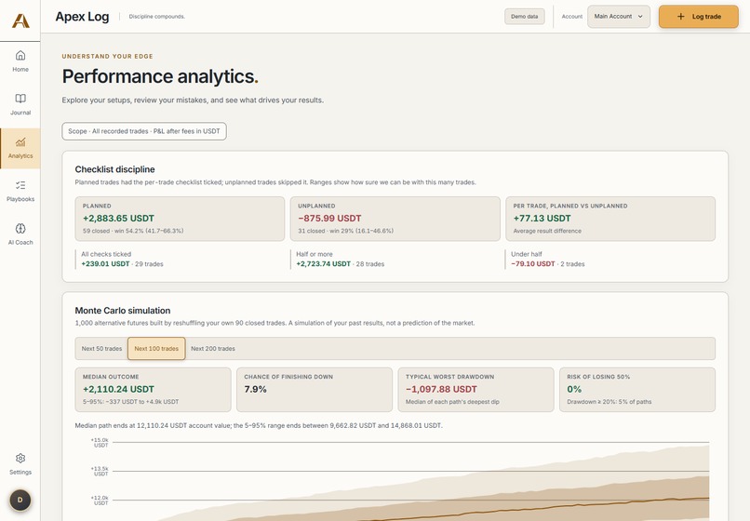Click the '59 closed · win 54.2%' text
750x521 pixels.
133,231
